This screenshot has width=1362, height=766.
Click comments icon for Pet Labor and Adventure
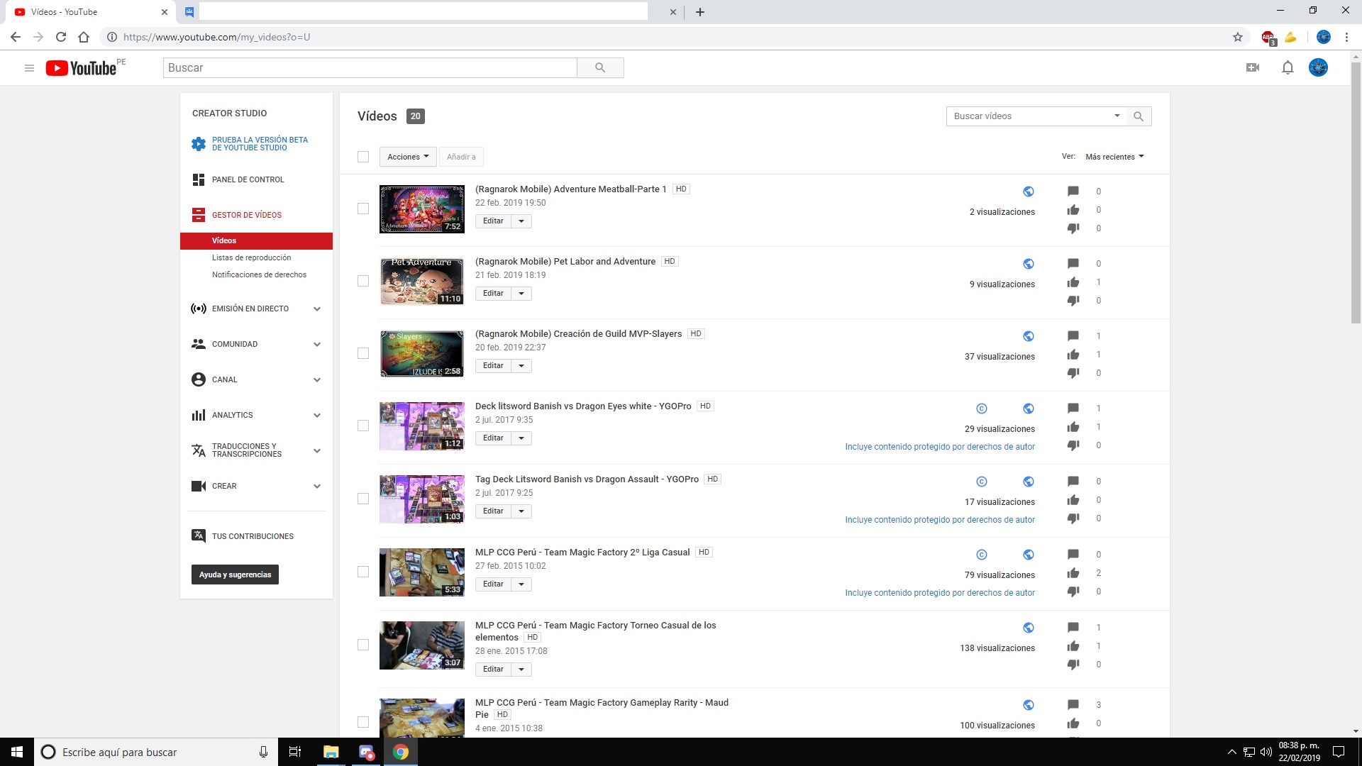point(1073,264)
